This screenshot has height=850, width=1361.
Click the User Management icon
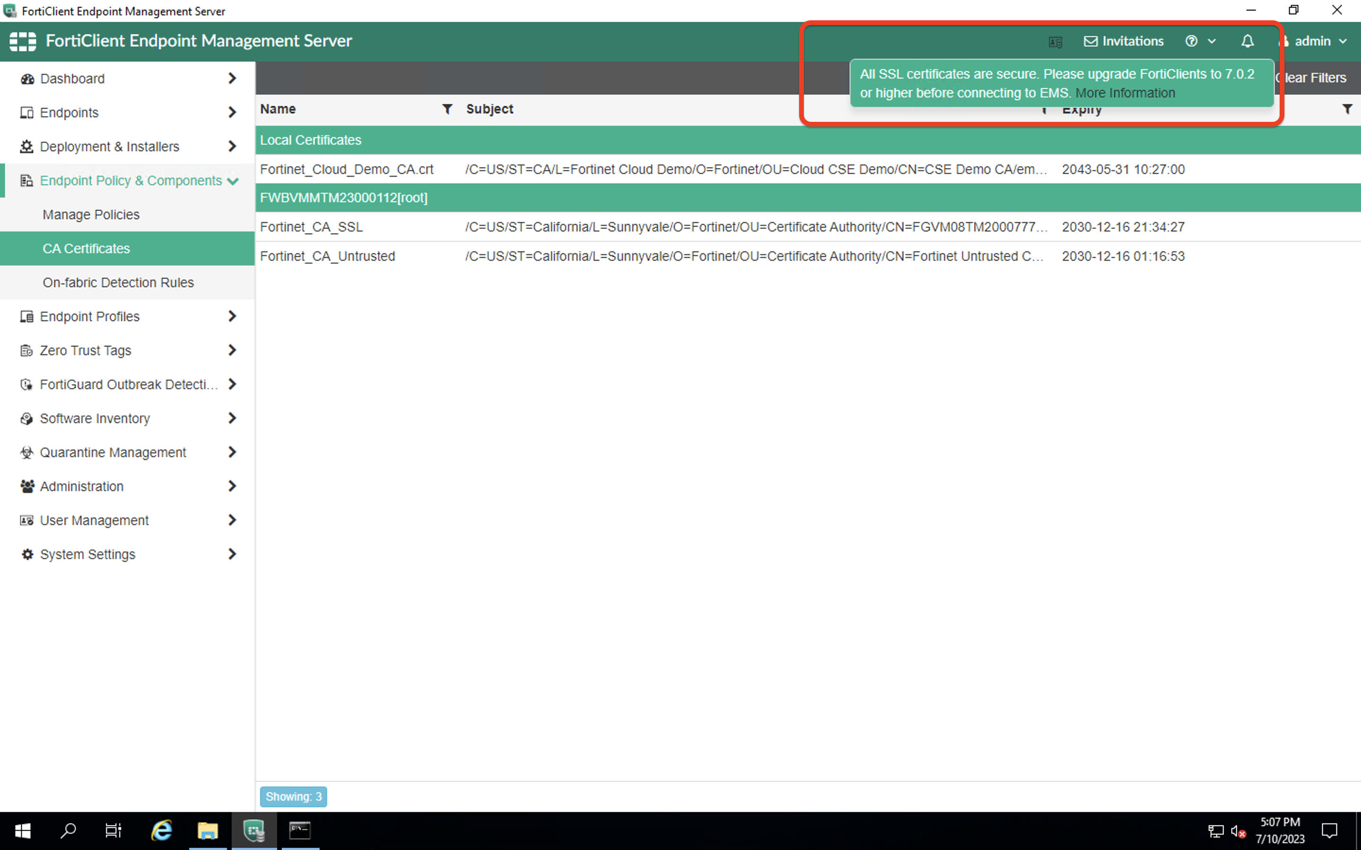[x=27, y=520]
